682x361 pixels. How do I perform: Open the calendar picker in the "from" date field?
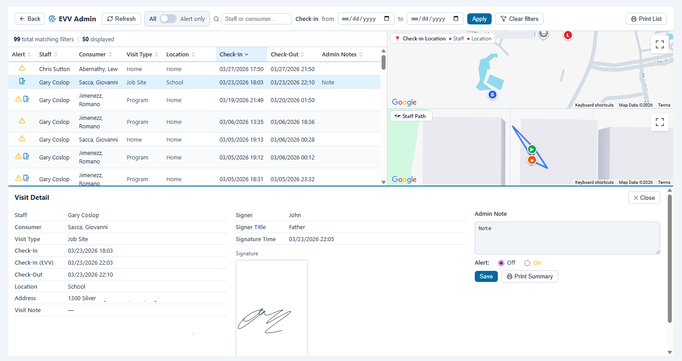point(387,19)
